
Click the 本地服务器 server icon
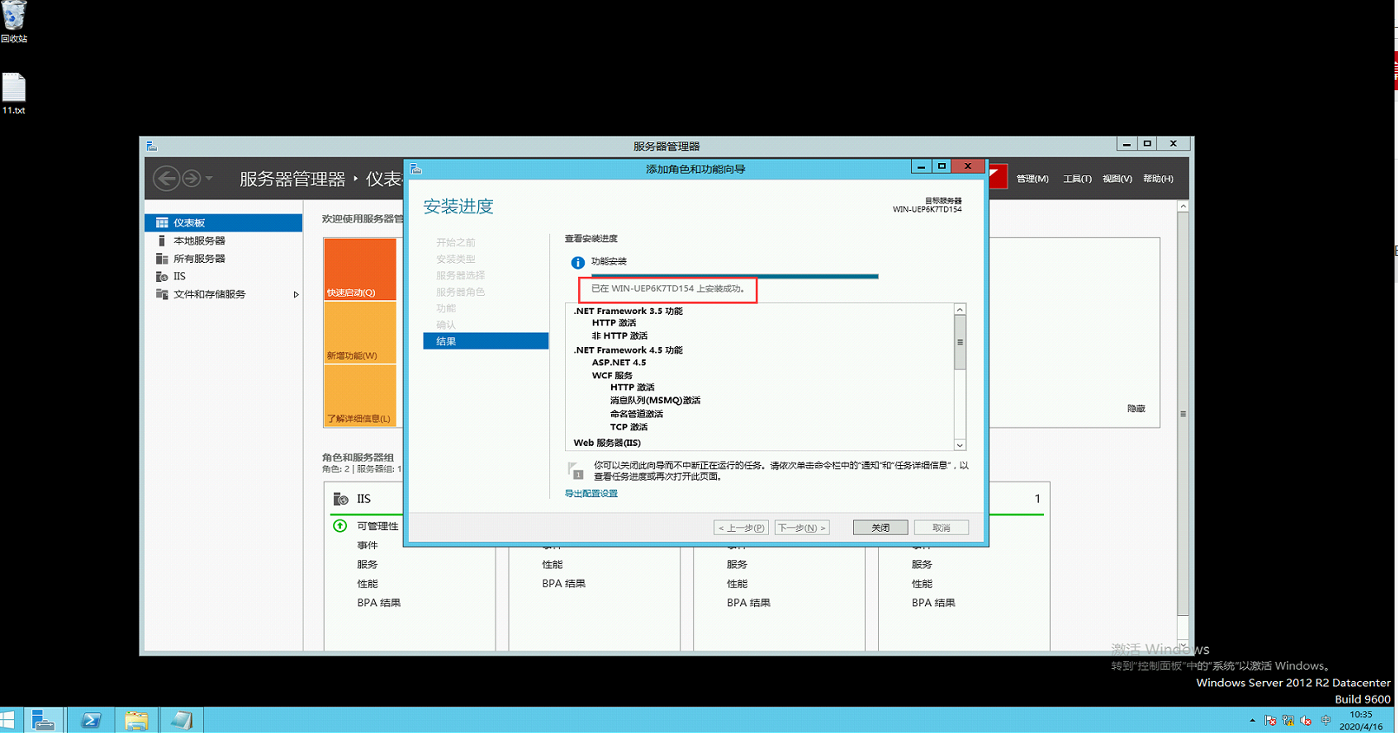pos(161,240)
